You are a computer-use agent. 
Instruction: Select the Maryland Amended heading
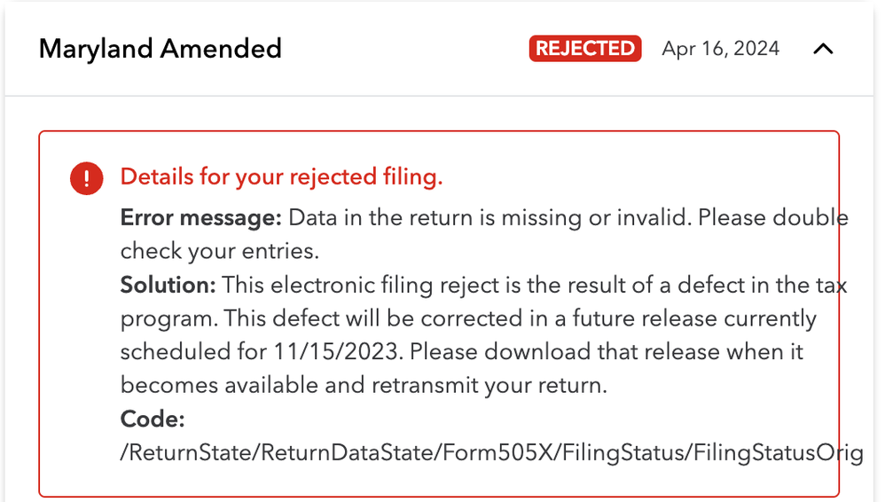pos(161,48)
